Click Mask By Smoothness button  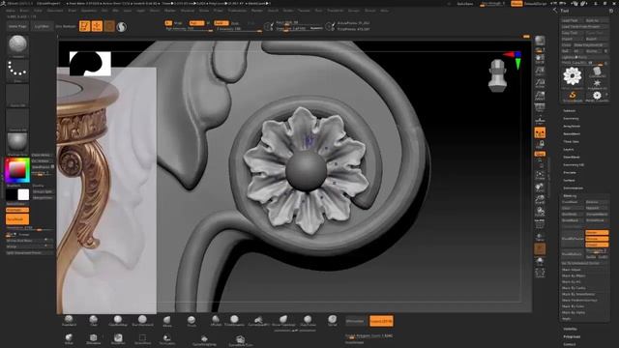click(578, 294)
